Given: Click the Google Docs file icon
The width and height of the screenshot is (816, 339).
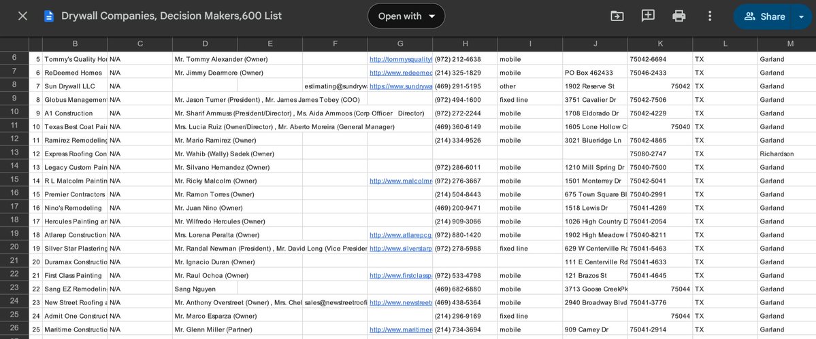Looking at the screenshot, I should (49, 16).
